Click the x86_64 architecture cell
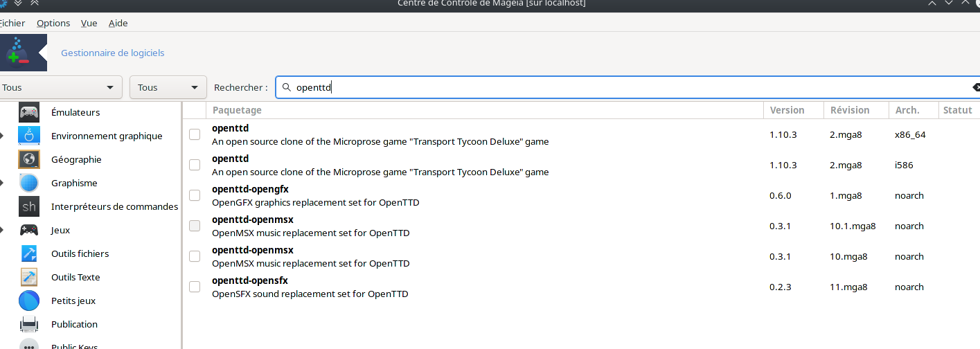Image resolution: width=980 pixels, height=349 pixels. 910,134
